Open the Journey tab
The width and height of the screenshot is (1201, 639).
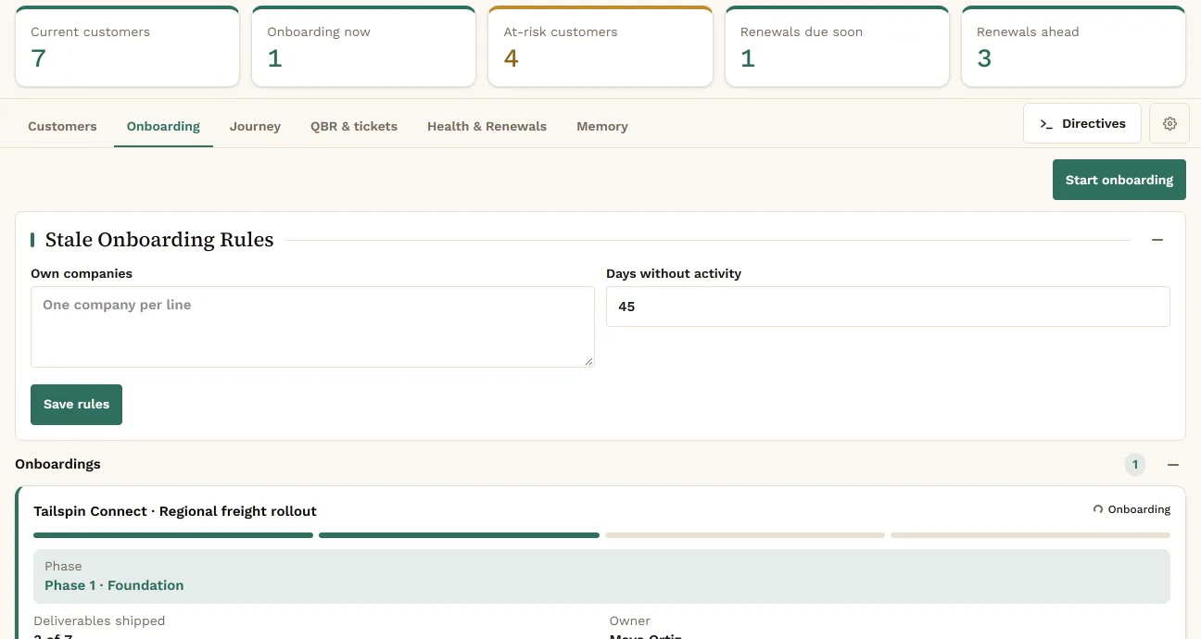(255, 126)
